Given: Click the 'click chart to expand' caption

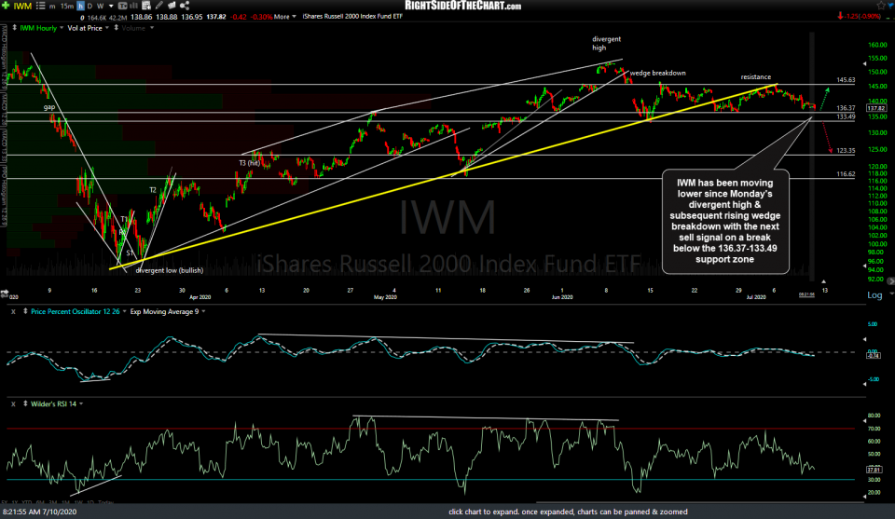Looking at the screenshot, I should [568, 512].
